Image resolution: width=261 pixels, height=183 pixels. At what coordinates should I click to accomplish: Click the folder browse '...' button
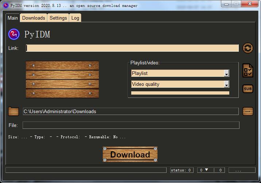[x=248, y=111]
